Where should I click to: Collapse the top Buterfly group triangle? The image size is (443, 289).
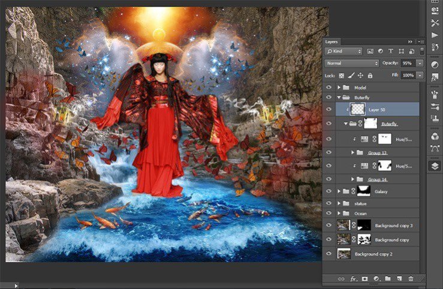339,98
